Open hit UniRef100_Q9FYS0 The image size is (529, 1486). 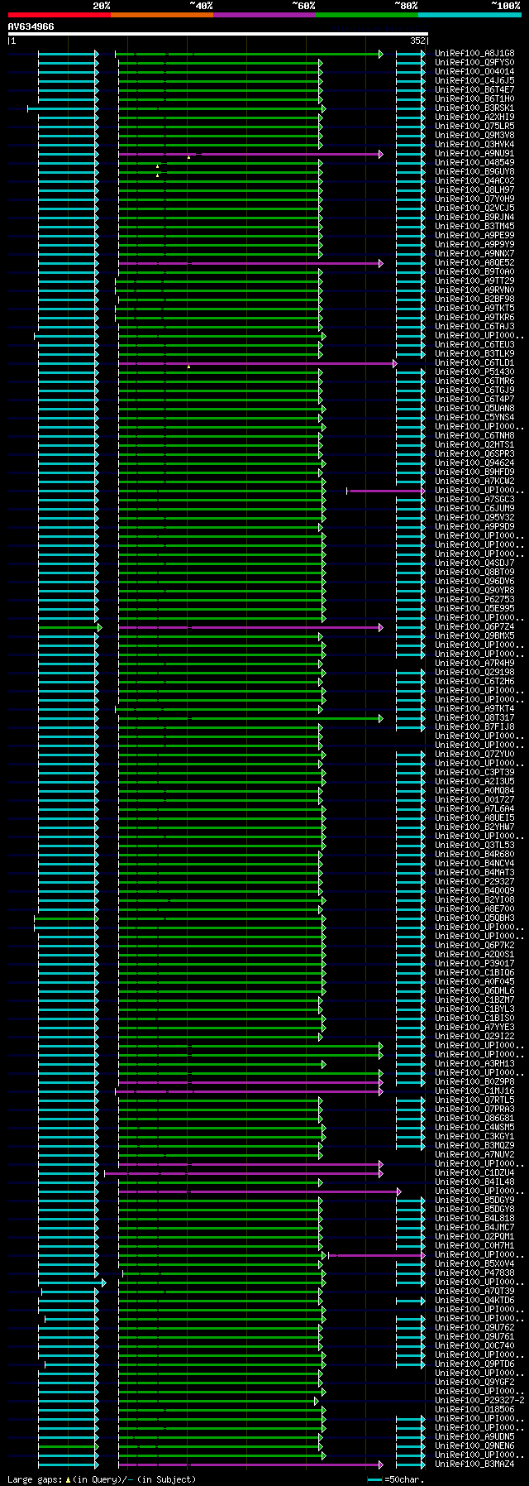(474, 63)
